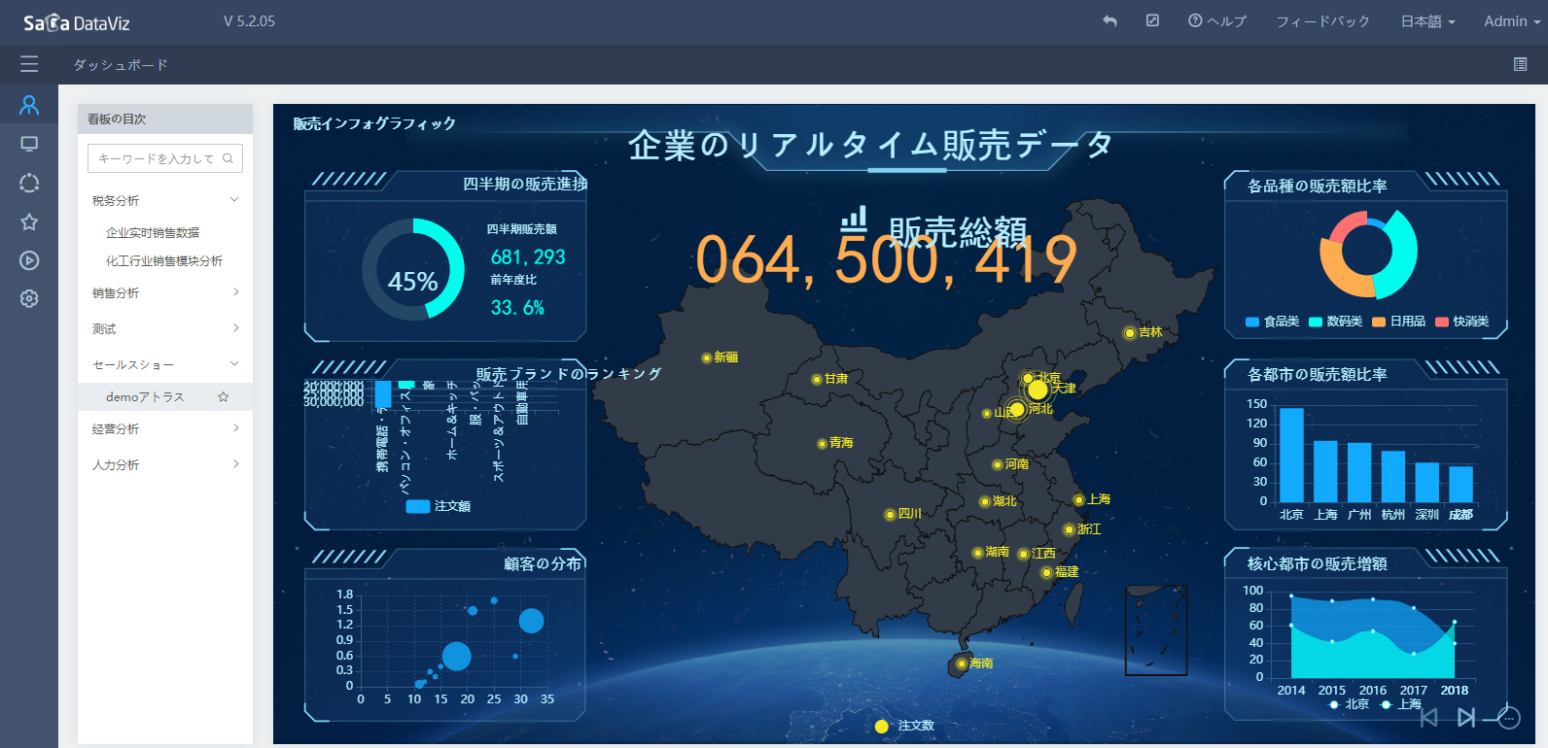Toggle 注文数 legend below map

click(904, 726)
